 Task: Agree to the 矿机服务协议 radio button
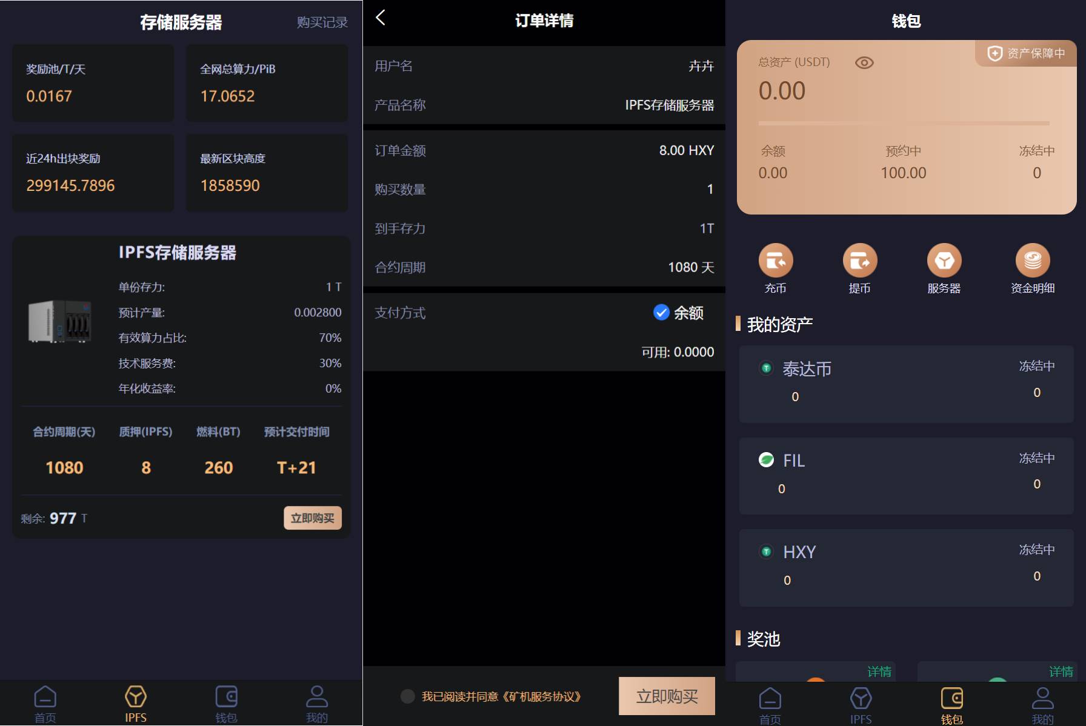click(x=408, y=696)
